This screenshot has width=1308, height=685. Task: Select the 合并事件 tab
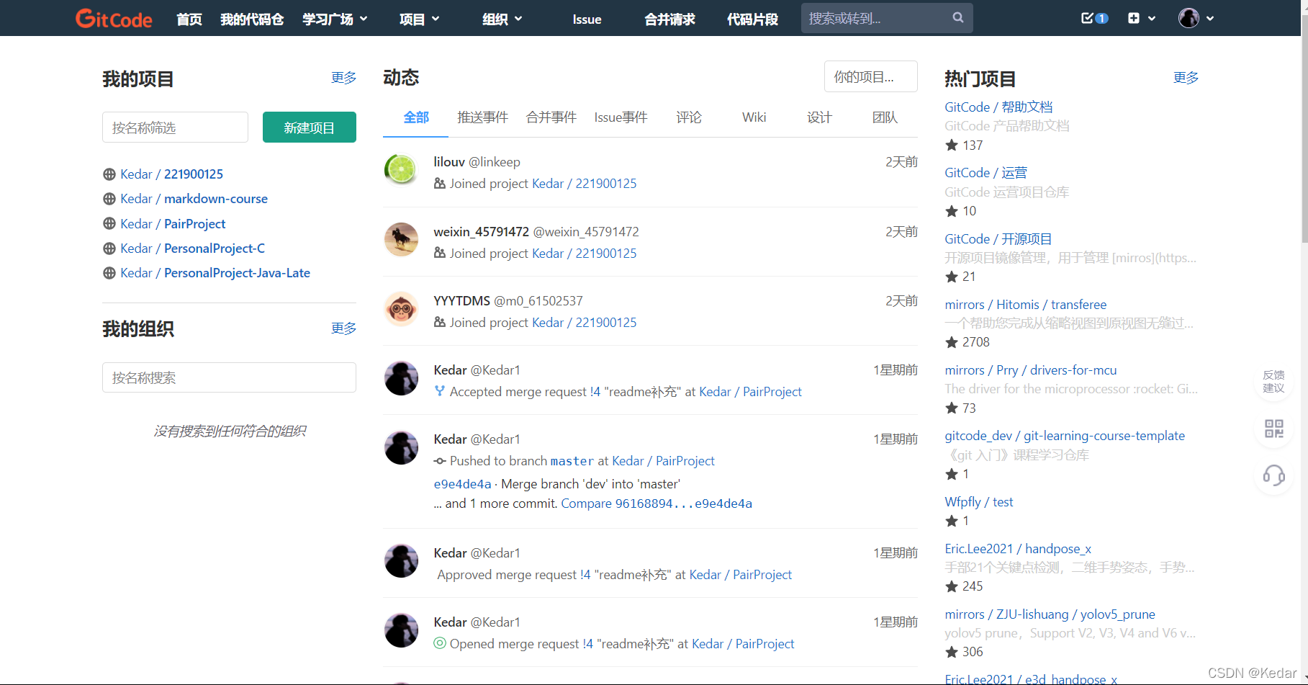pyautogui.click(x=551, y=117)
